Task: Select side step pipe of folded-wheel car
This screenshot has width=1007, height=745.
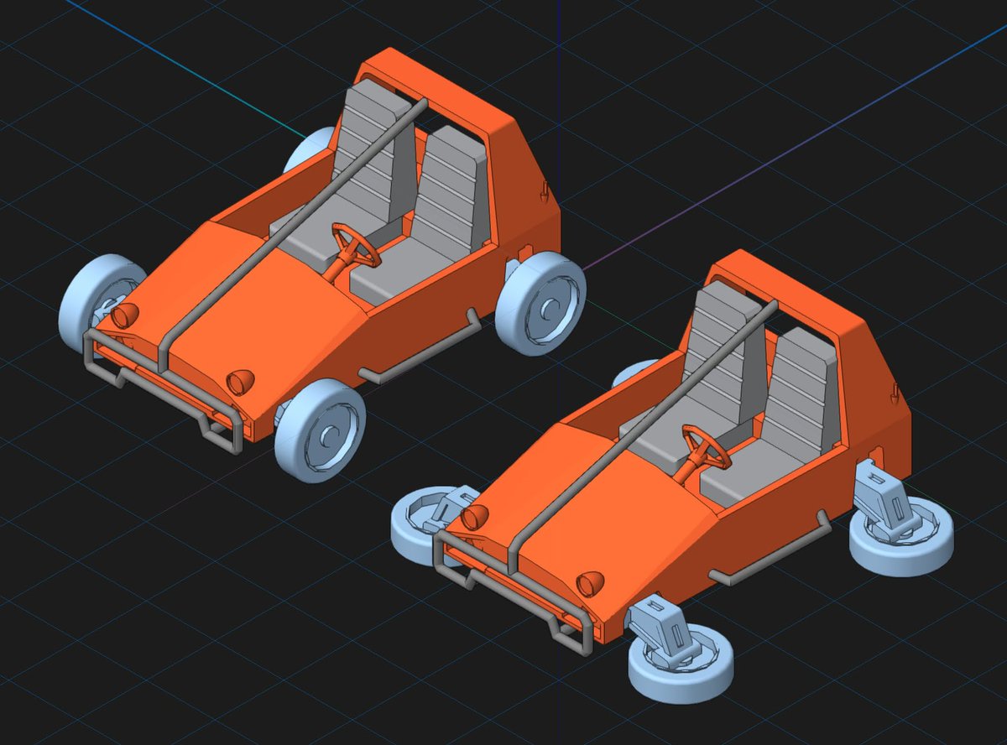Action: pos(770,550)
